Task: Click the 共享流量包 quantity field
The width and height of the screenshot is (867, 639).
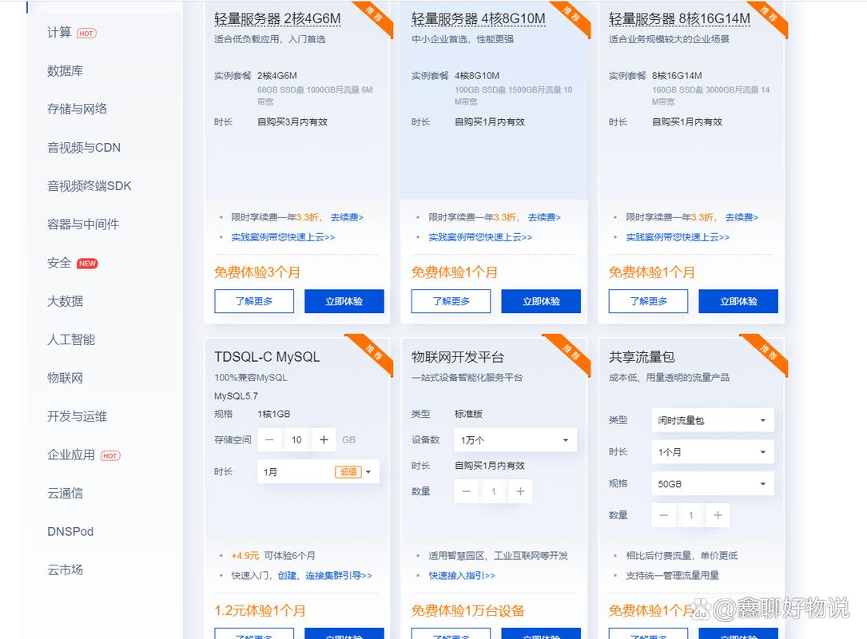Action: point(690,515)
